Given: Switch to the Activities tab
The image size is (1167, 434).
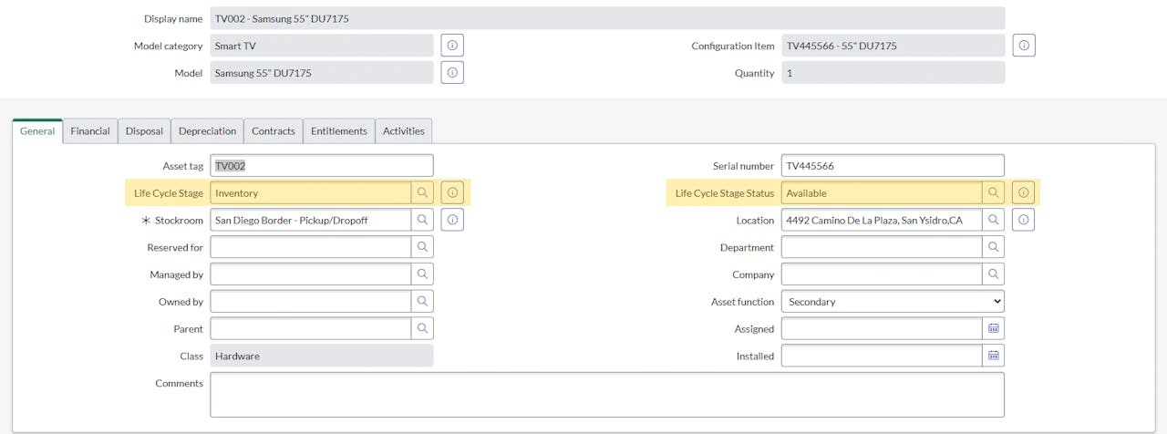Looking at the screenshot, I should (403, 131).
